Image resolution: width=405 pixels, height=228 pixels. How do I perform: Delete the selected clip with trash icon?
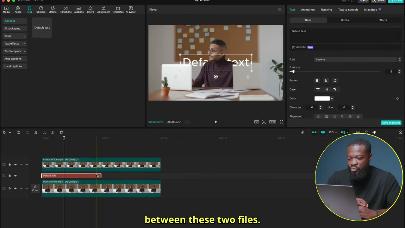coord(61,132)
